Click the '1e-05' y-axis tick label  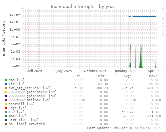point(15,66)
